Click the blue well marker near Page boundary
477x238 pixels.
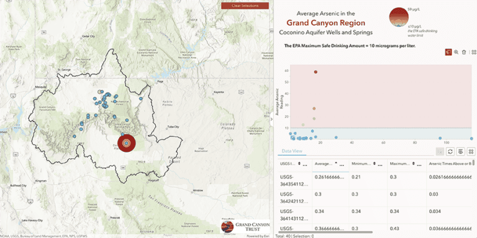pyautogui.click(x=140, y=99)
